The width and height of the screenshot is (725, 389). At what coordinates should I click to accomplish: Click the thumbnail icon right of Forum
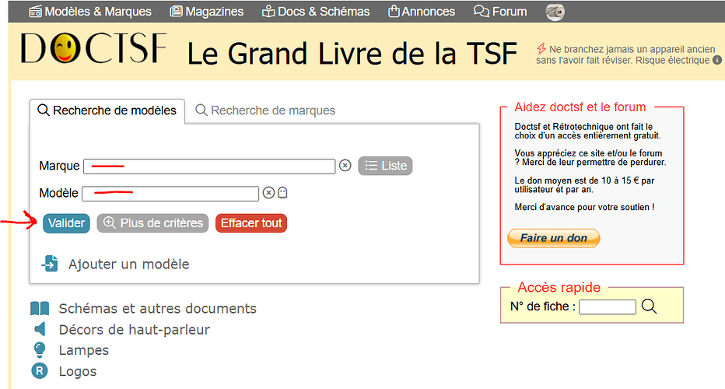point(555,12)
